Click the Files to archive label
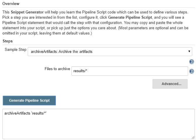This screenshot has height=140, width=196. pos(57,69)
